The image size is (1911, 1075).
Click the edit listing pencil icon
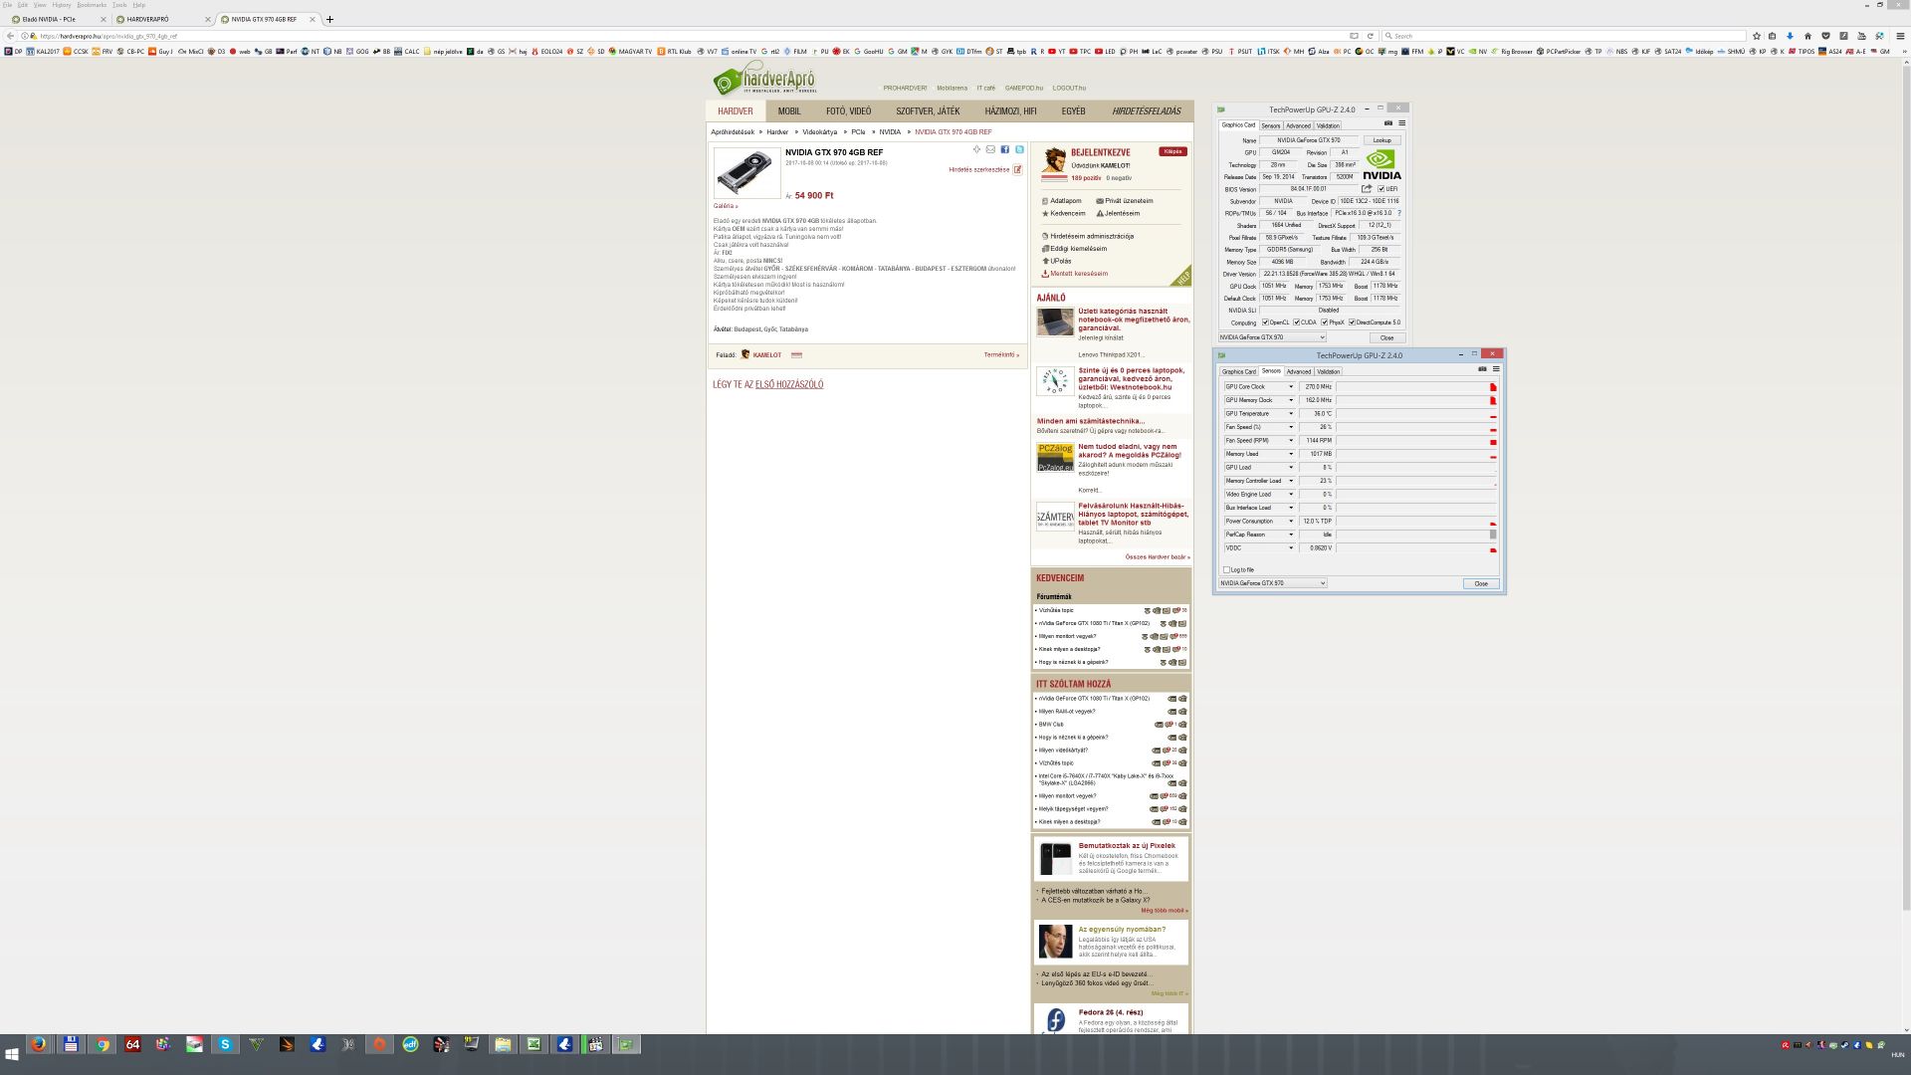pos(1017,169)
